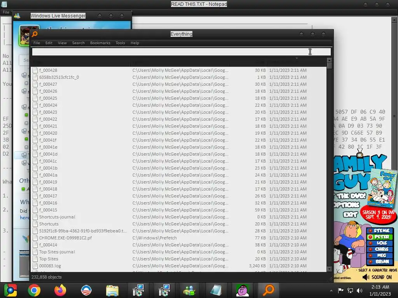The width and height of the screenshot is (398, 298).
Task: Open the Start menu orb
Action: coord(10,290)
